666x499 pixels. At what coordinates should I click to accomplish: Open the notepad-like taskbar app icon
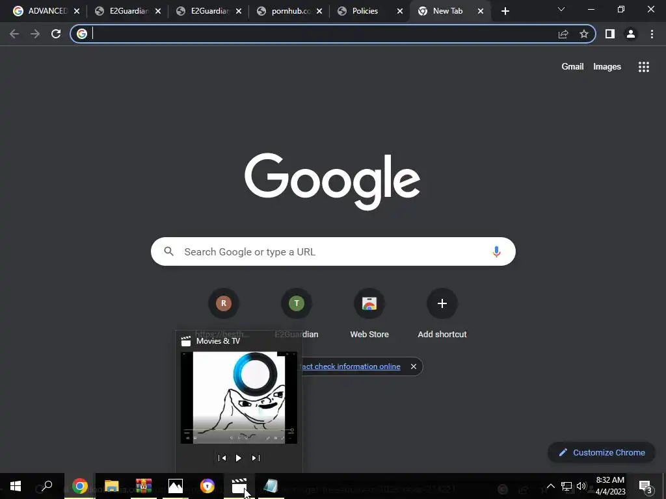[x=271, y=486]
